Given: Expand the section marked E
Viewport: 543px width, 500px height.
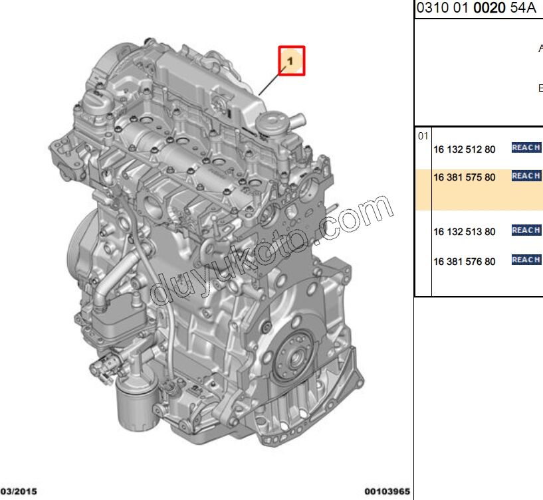Looking at the screenshot, I should point(540,87).
